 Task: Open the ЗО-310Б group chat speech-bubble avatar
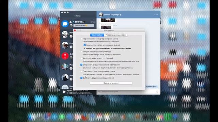(65, 24)
